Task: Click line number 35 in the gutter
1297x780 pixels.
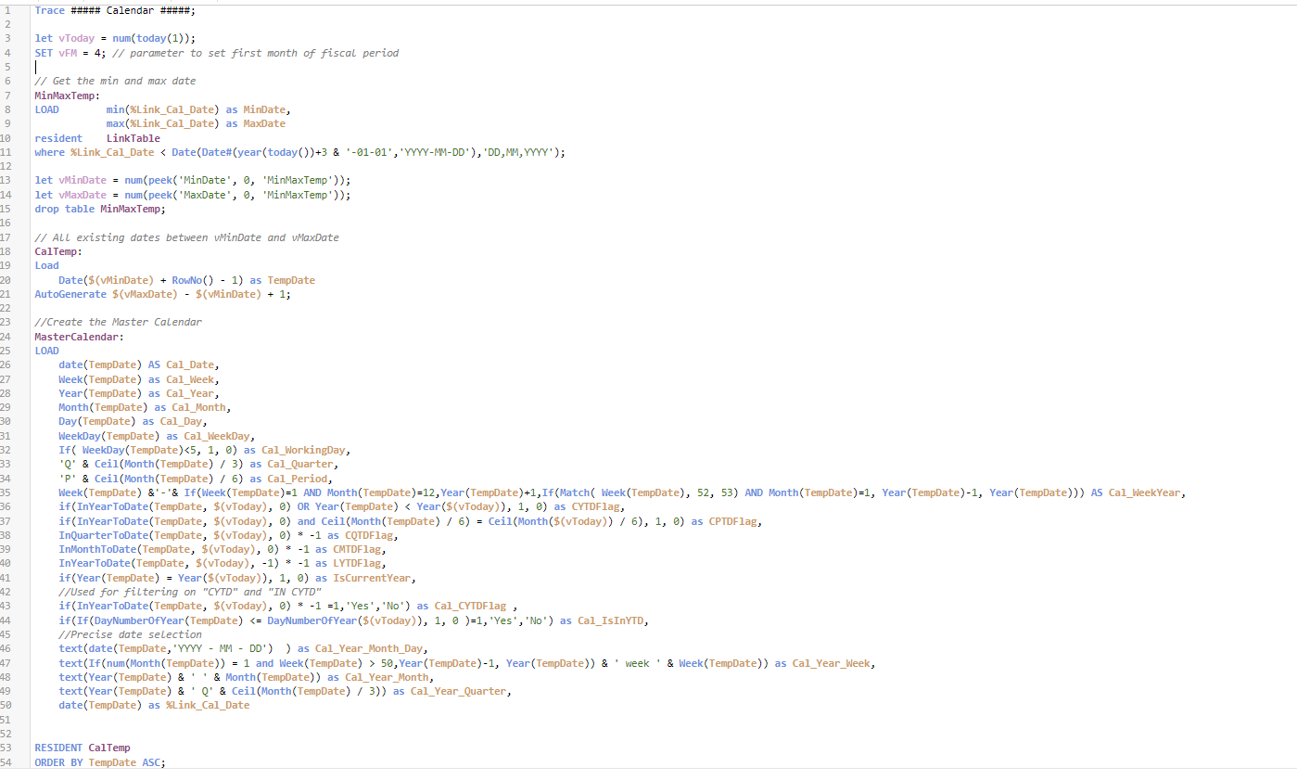Action: (x=8, y=492)
